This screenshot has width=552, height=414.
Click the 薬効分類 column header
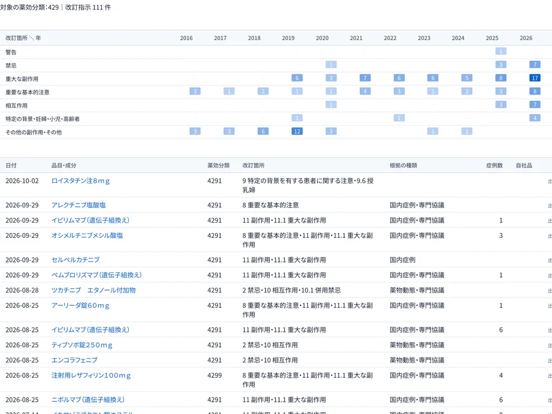pyautogui.click(x=218, y=166)
